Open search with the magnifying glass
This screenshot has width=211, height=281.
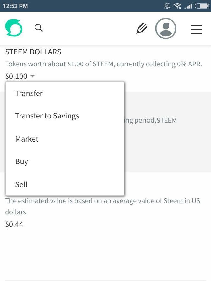tap(39, 28)
